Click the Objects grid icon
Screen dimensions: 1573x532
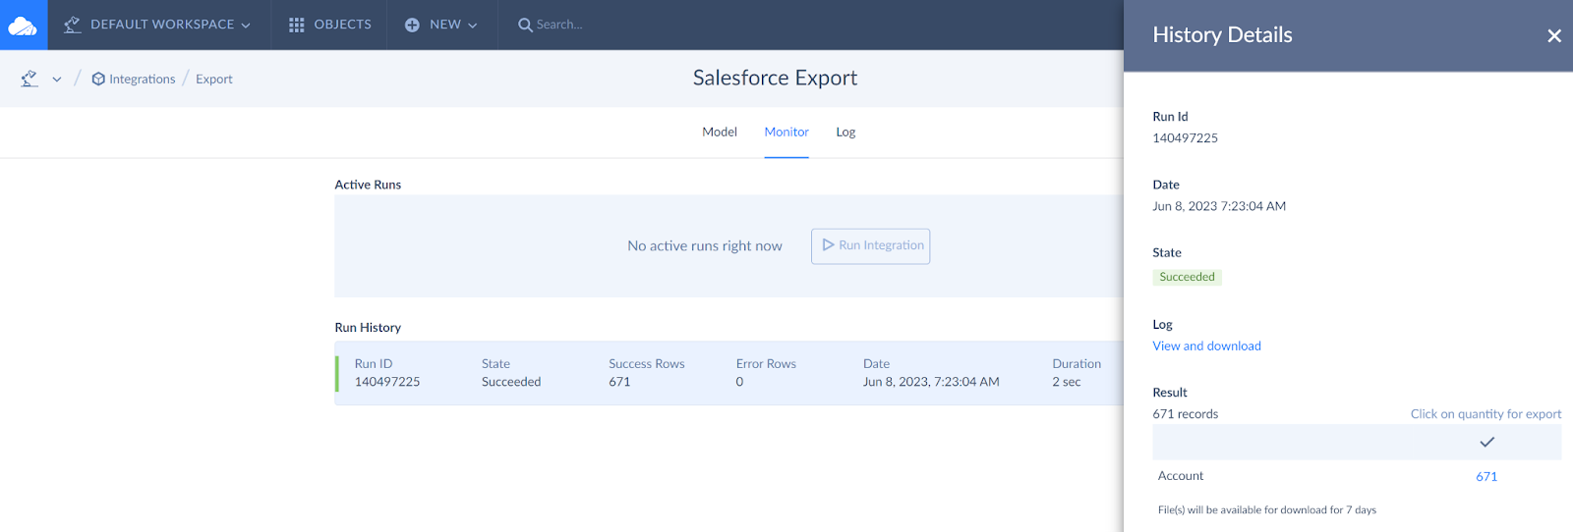coord(296,25)
